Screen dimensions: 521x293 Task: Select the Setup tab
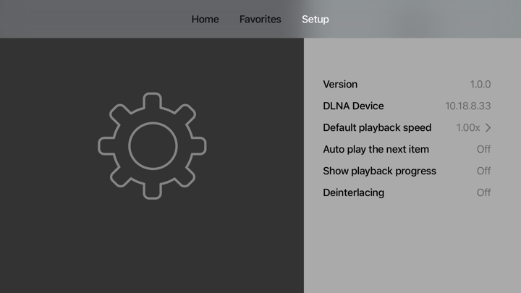(315, 20)
